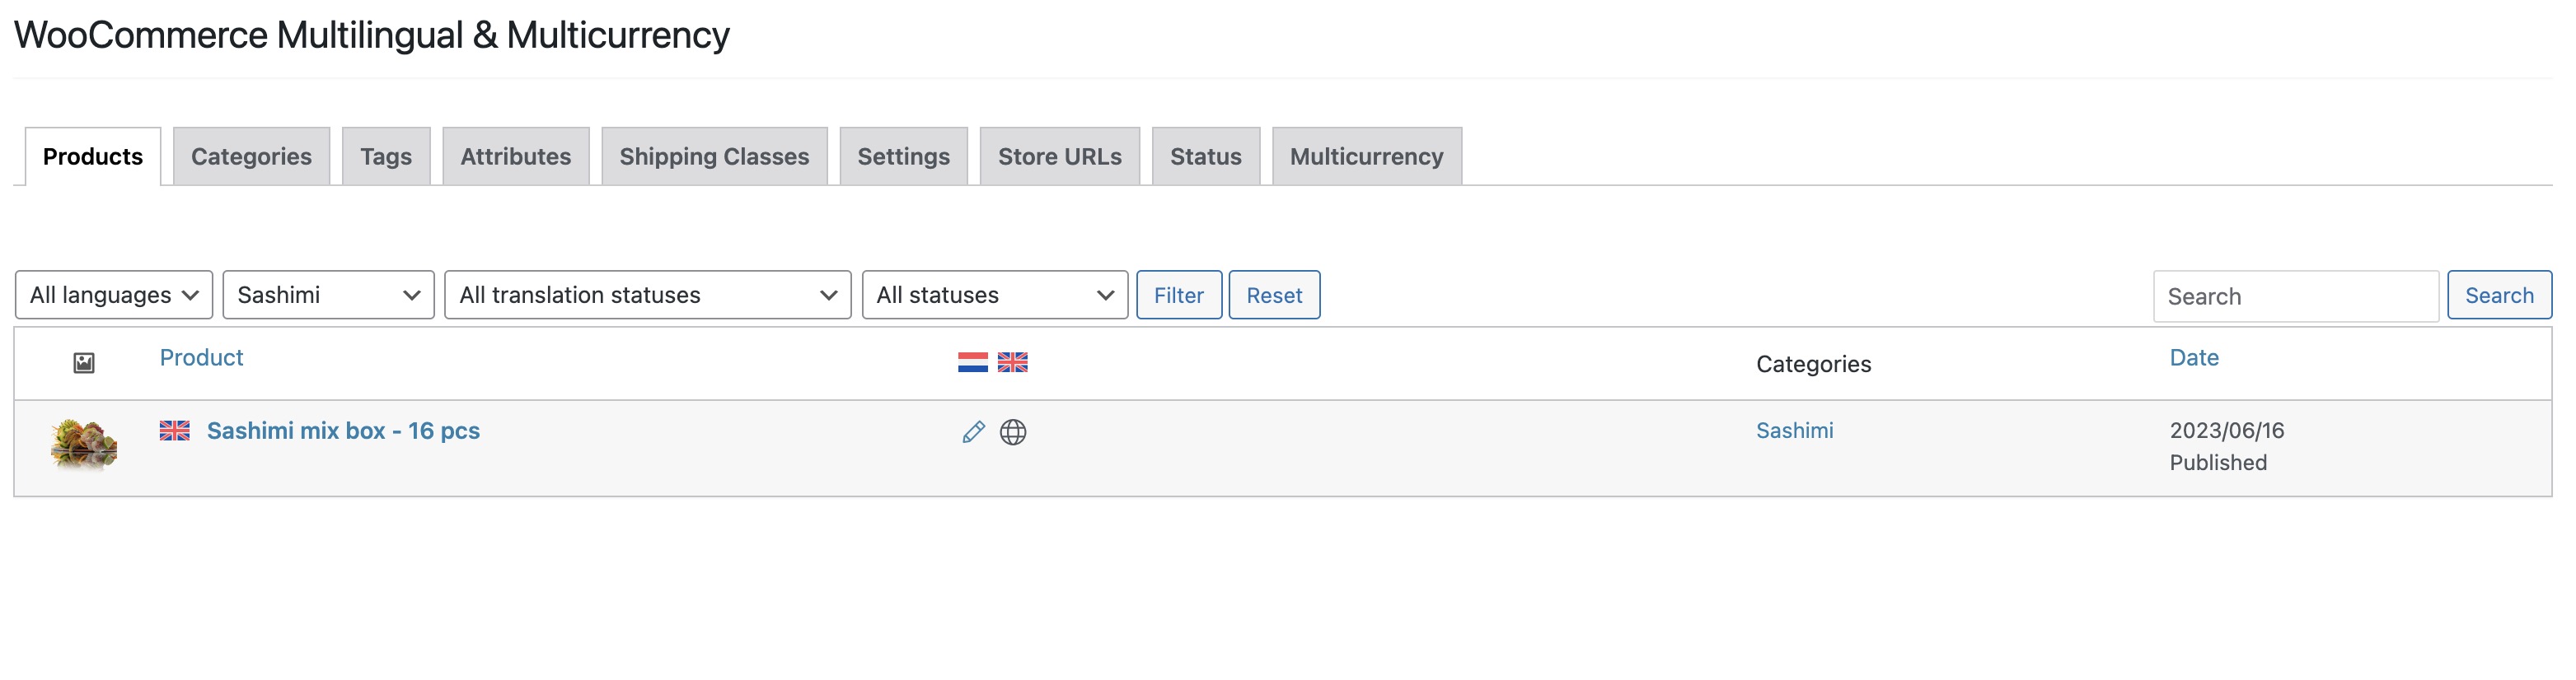This screenshot has height=680, width=2576.
Task: Click the Published status text
Action: 2217,463
